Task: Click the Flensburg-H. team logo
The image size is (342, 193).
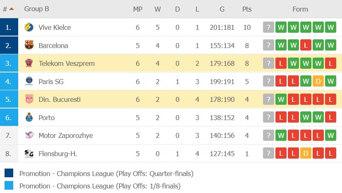Action: (x=29, y=154)
